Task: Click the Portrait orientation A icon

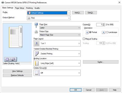Action: 87,32
